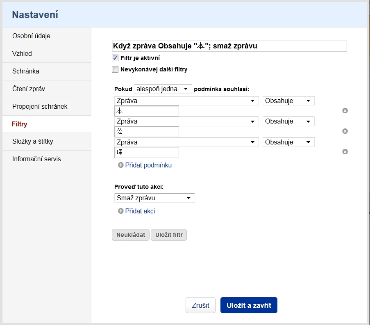The image size is (370, 325).
Task: Open the alespoň jedna condition dropdown
Action: [x=163, y=89]
